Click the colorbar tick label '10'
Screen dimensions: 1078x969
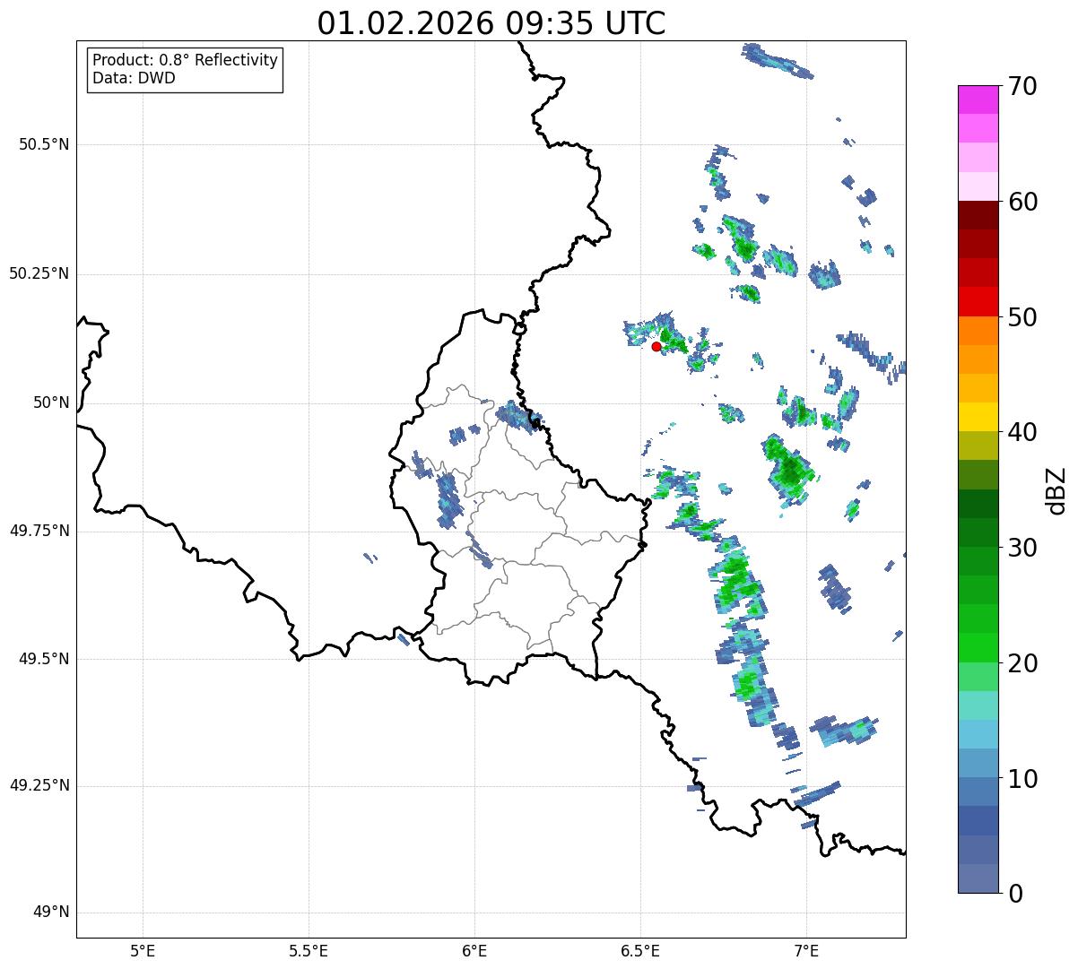(x=1021, y=778)
